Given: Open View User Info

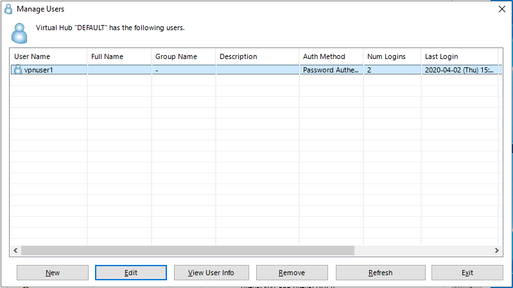Looking at the screenshot, I should coord(211,273).
